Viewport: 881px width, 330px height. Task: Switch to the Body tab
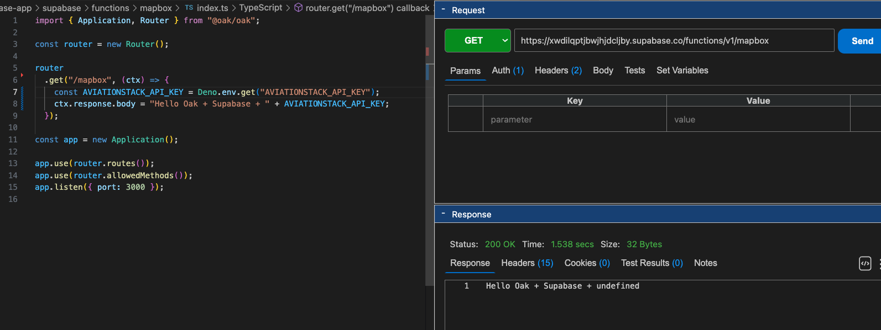click(603, 71)
